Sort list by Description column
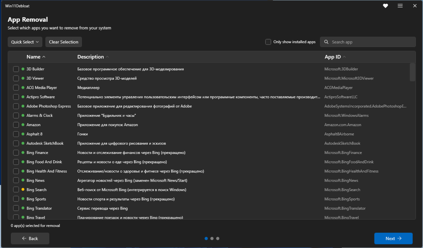 (93, 57)
